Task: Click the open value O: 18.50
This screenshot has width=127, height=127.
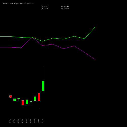Action: click(44, 9)
